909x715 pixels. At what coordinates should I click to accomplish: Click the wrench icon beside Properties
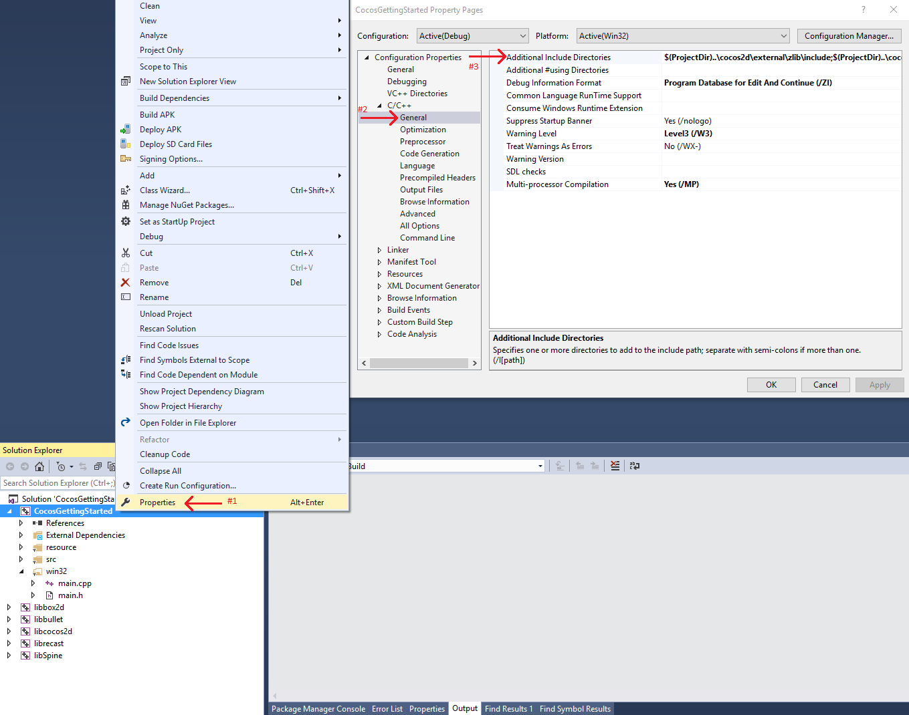[x=126, y=503]
